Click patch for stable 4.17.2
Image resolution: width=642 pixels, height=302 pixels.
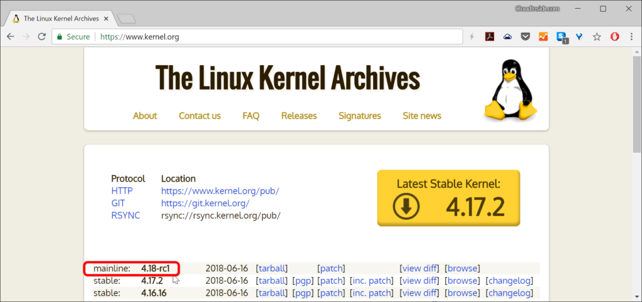(x=331, y=281)
